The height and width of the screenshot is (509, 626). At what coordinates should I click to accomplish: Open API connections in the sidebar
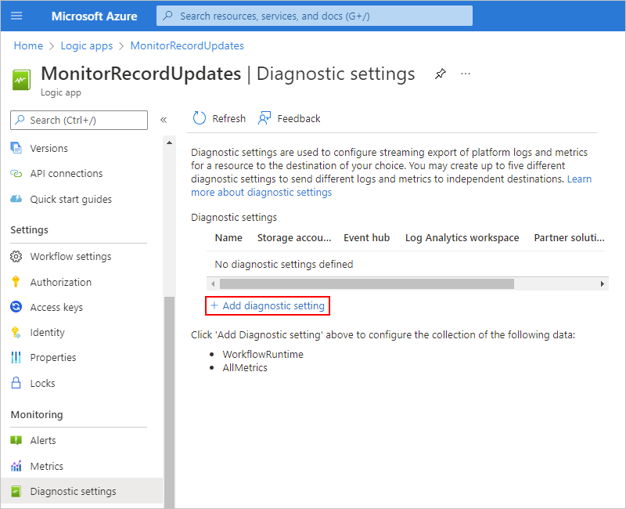point(67,173)
